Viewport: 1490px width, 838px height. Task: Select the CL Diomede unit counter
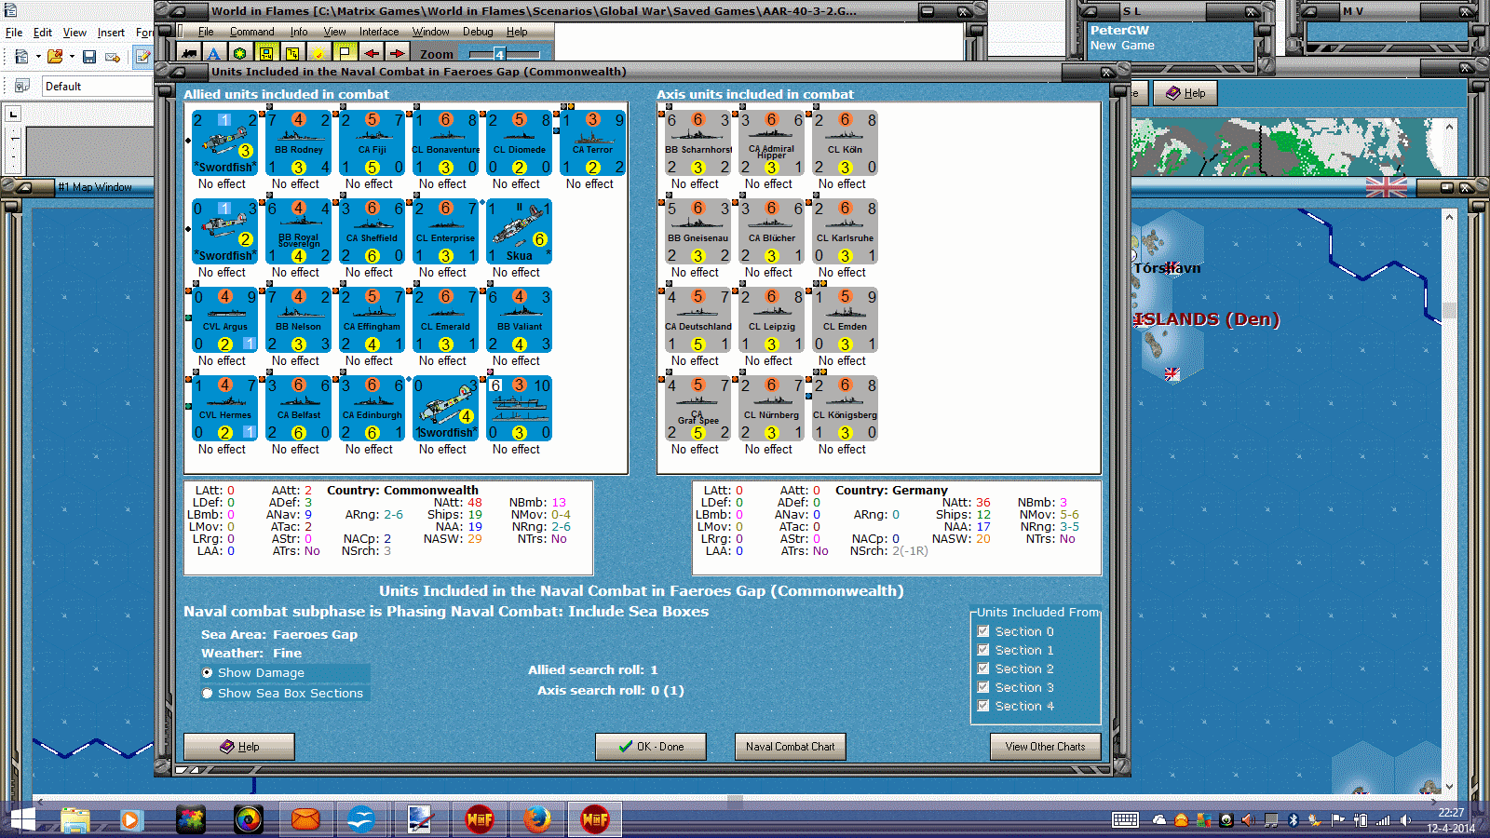tap(520, 143)
